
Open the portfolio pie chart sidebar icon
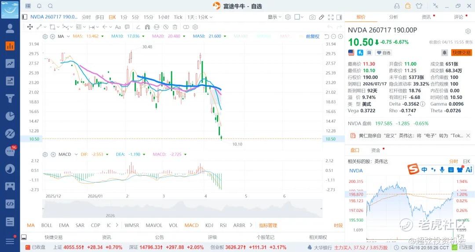10,116
